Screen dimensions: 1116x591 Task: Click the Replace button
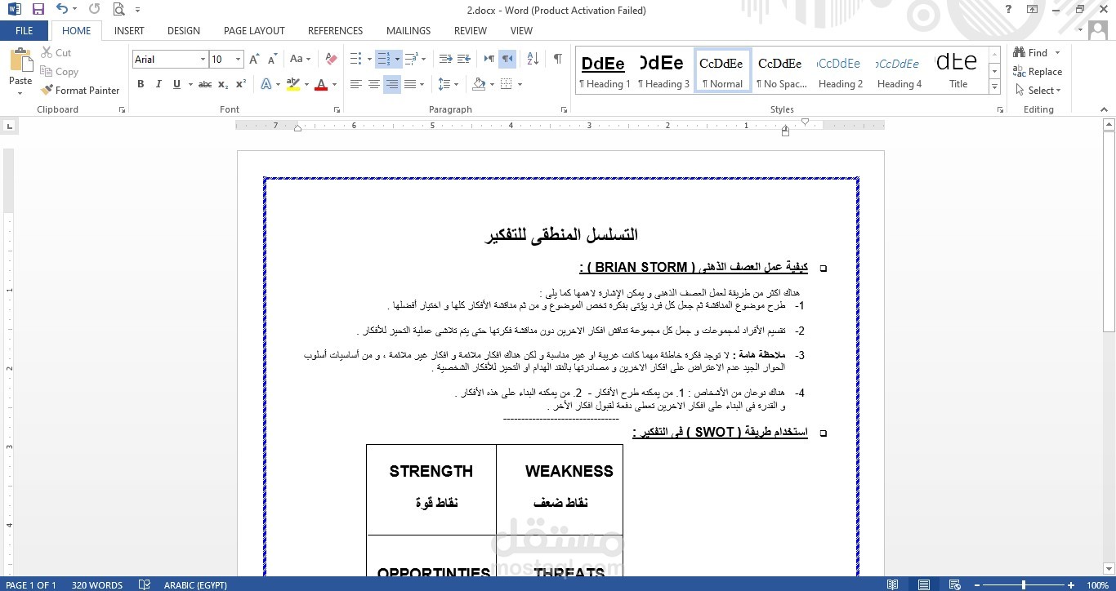pos(1038,72)
